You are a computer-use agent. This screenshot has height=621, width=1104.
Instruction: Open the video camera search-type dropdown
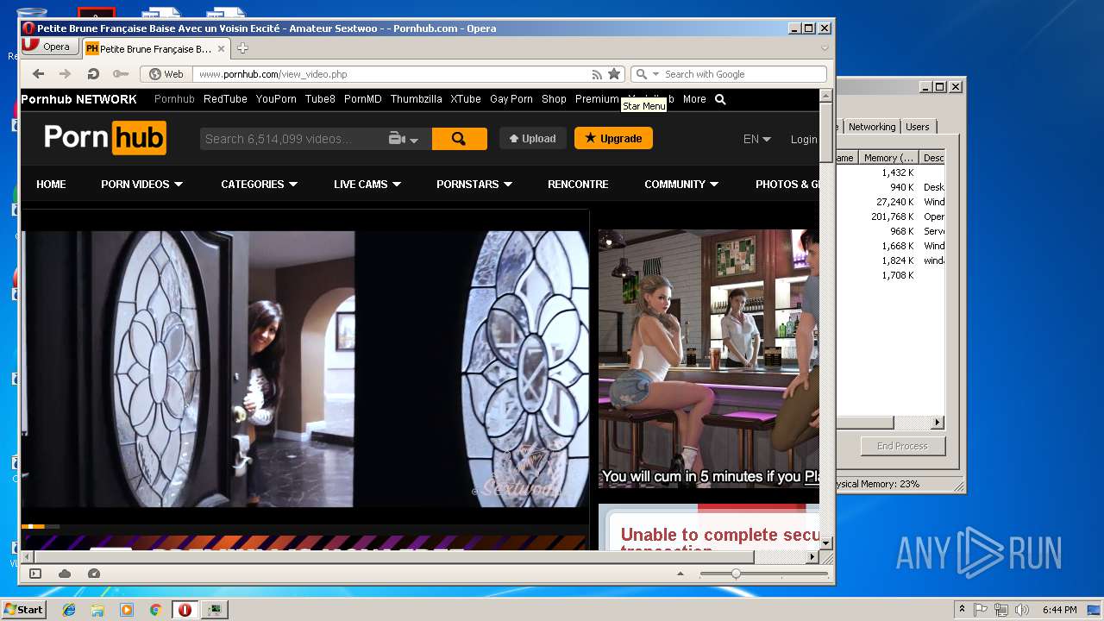tap(404, 139)
